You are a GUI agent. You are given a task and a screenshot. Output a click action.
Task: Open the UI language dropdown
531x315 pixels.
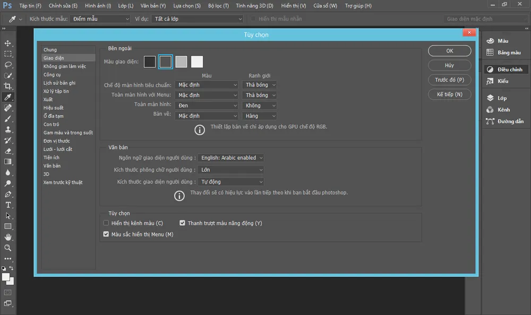pos(231,157)
